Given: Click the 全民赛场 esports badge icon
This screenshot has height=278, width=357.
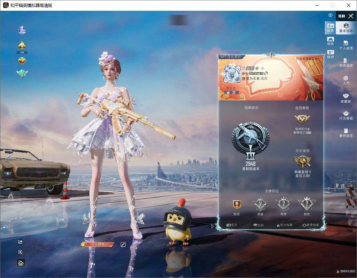Looking at the screenshot, I should coord(302,118).
